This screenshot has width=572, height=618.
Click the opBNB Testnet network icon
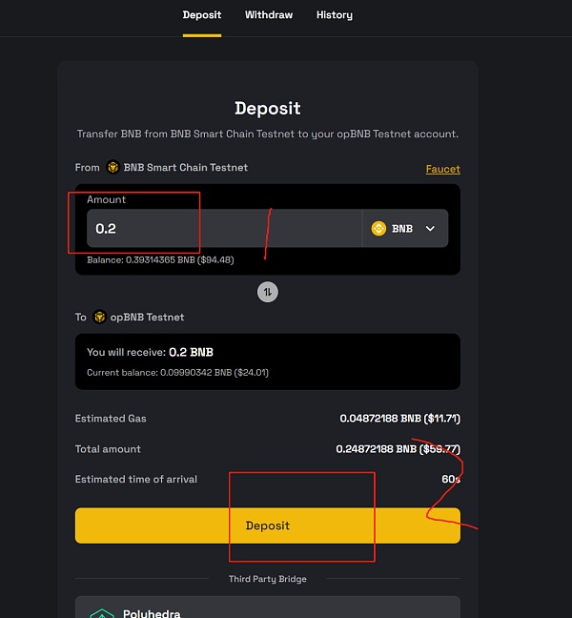pyautogui.click(x=98, y=317)
